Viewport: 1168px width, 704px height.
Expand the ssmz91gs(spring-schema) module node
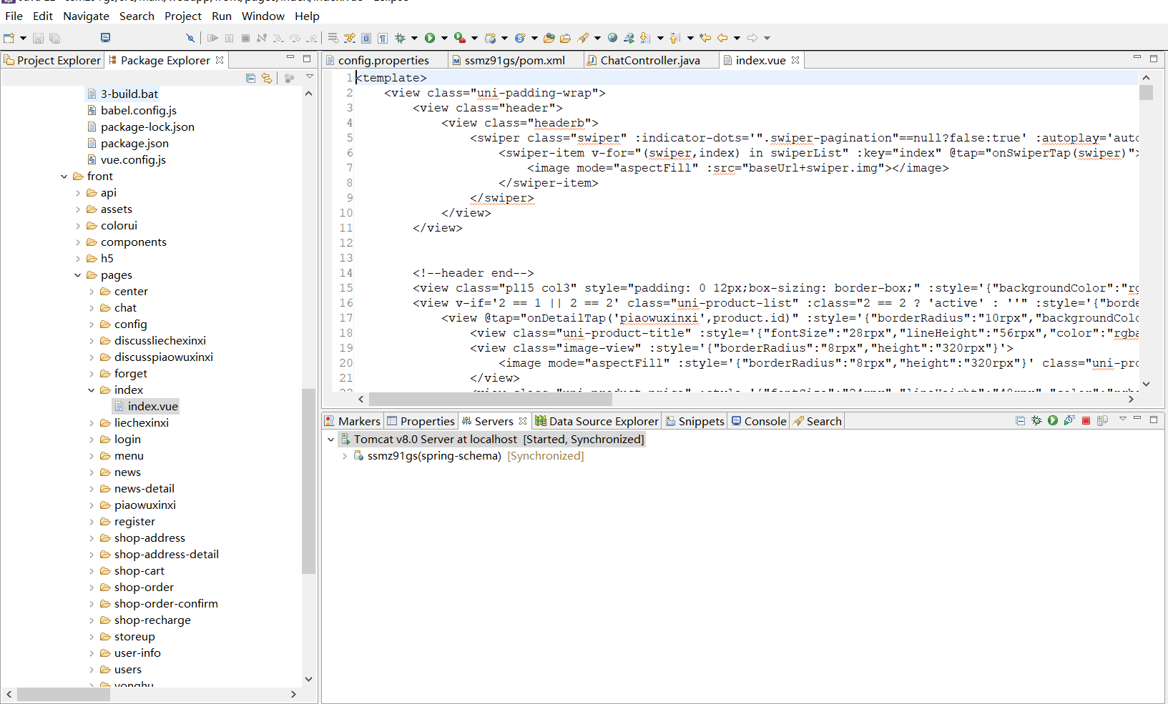coord(345,455)
